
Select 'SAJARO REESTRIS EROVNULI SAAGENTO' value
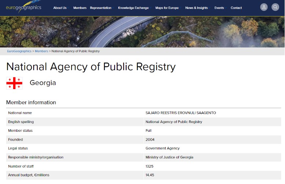click(x=181, y=113)
